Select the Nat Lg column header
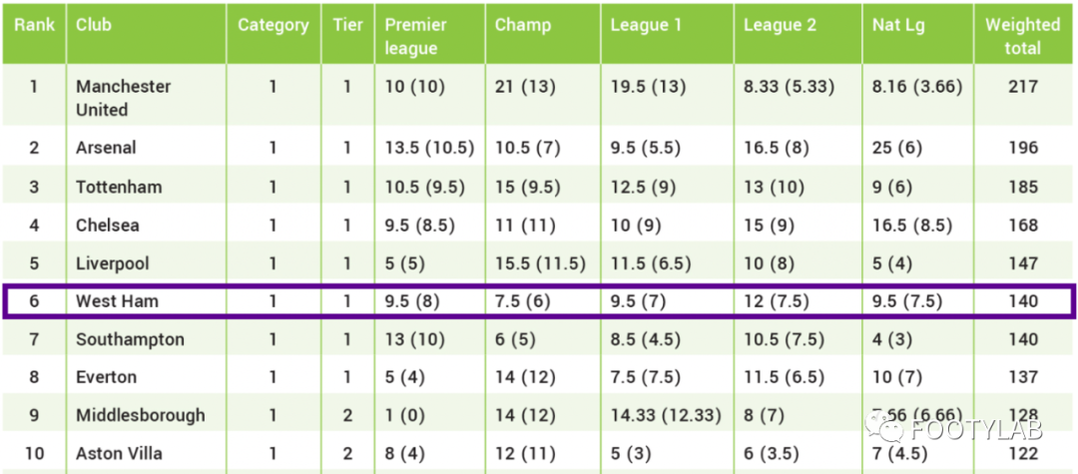The height and width of the screenshot is (474, 1078). tap(898, 25)
